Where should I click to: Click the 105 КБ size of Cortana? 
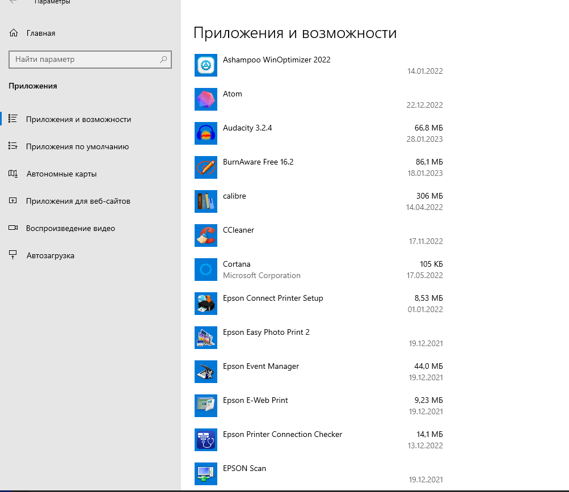click(432, 264)
